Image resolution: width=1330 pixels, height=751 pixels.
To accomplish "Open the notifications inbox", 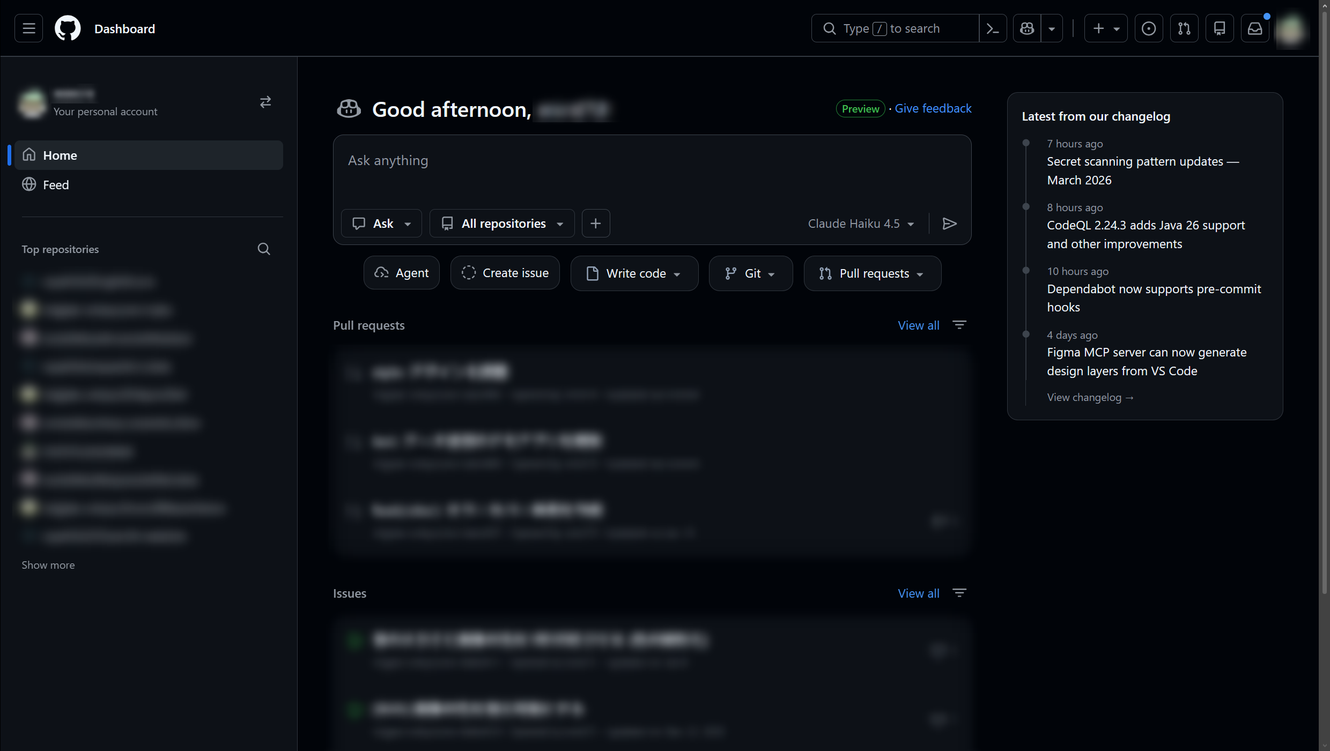I will coord(1255,28).
